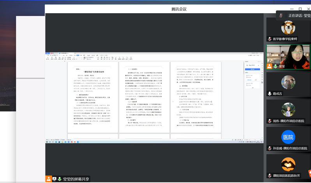Click the screen share icon in the bottom-left sharing bar
Image resolution: width=311 pixels, height=183 pixels.
click(x=54, y=179)
